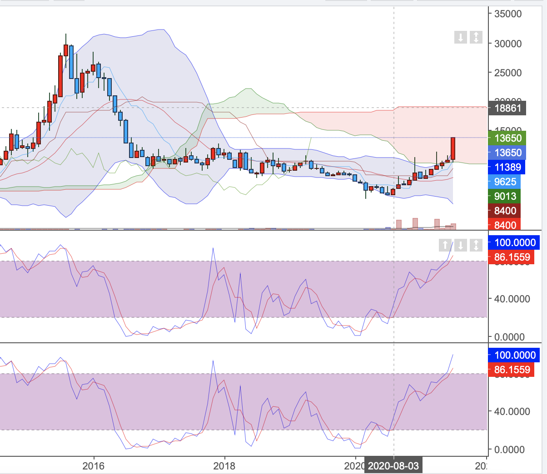Click the dark red 8400 label
The image size is (547, 474).
click(505, 211)
